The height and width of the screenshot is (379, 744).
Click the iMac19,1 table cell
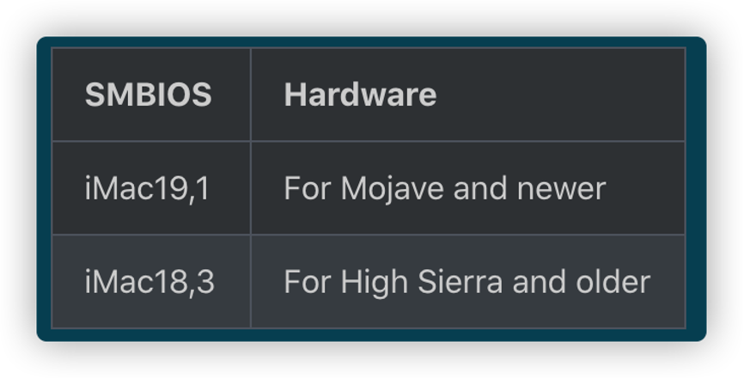tap(151, 187)
